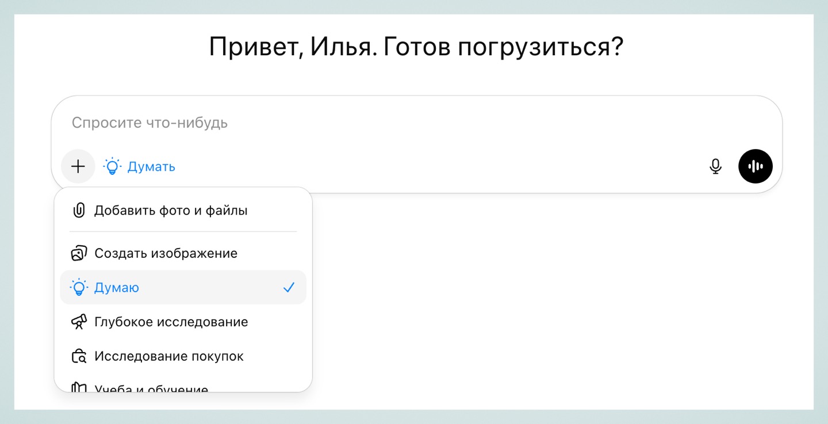Click the blue checkmark next to Думаю
828x424 pixels.
289,288
